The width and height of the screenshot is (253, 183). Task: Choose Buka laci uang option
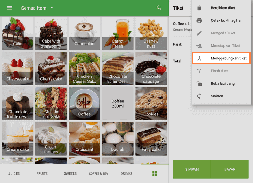[x=222, y=83]
